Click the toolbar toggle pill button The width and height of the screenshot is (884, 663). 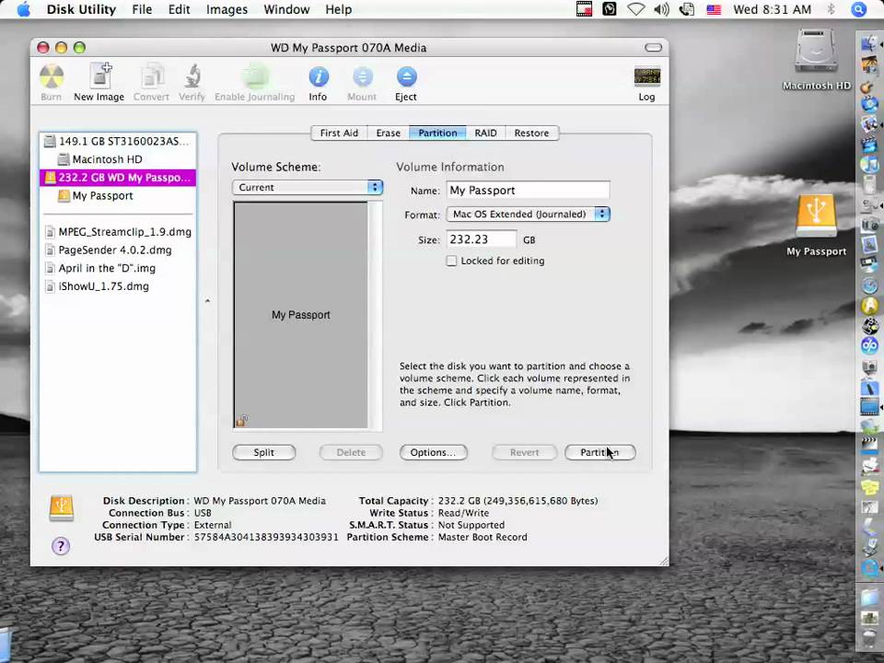654,47
